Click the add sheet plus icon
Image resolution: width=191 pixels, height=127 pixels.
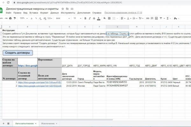(4, 124)
